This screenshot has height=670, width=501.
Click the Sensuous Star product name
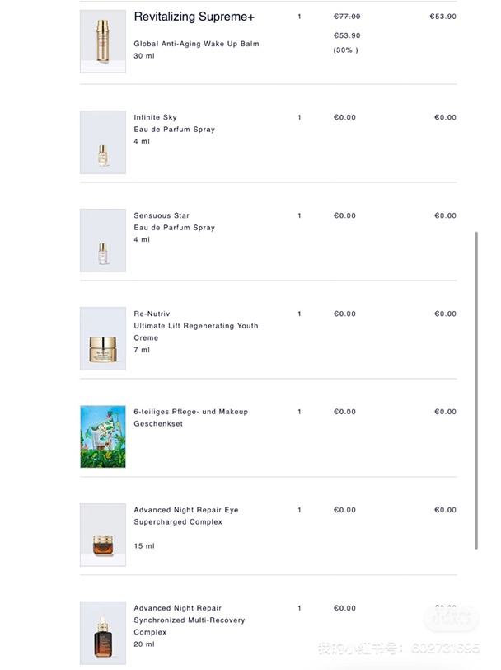[162, 215]
